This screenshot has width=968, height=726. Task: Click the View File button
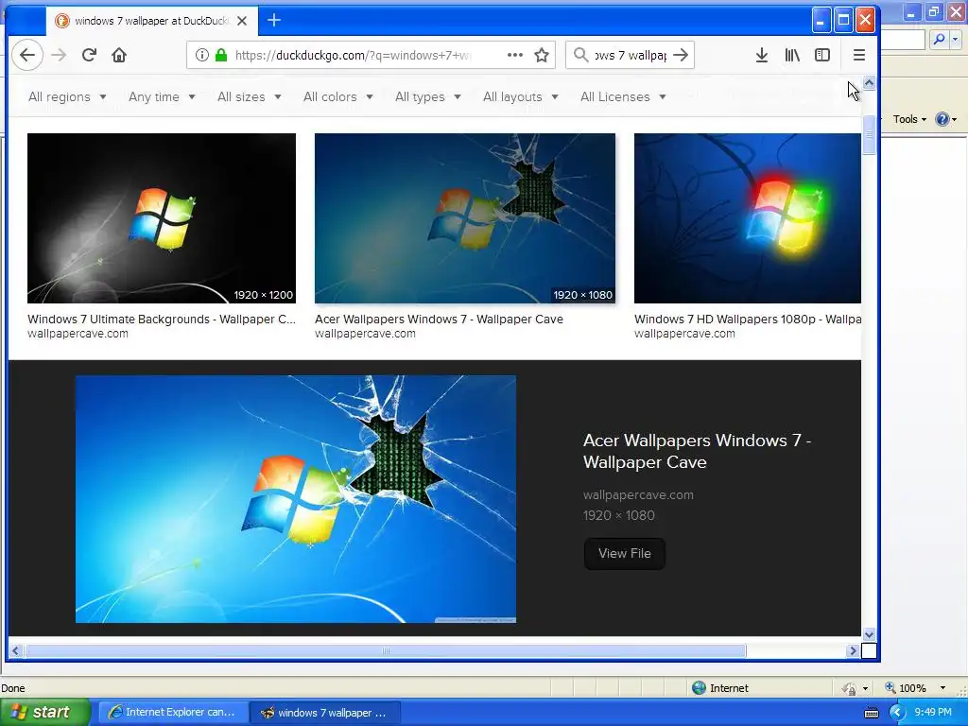tap(624, 553)
